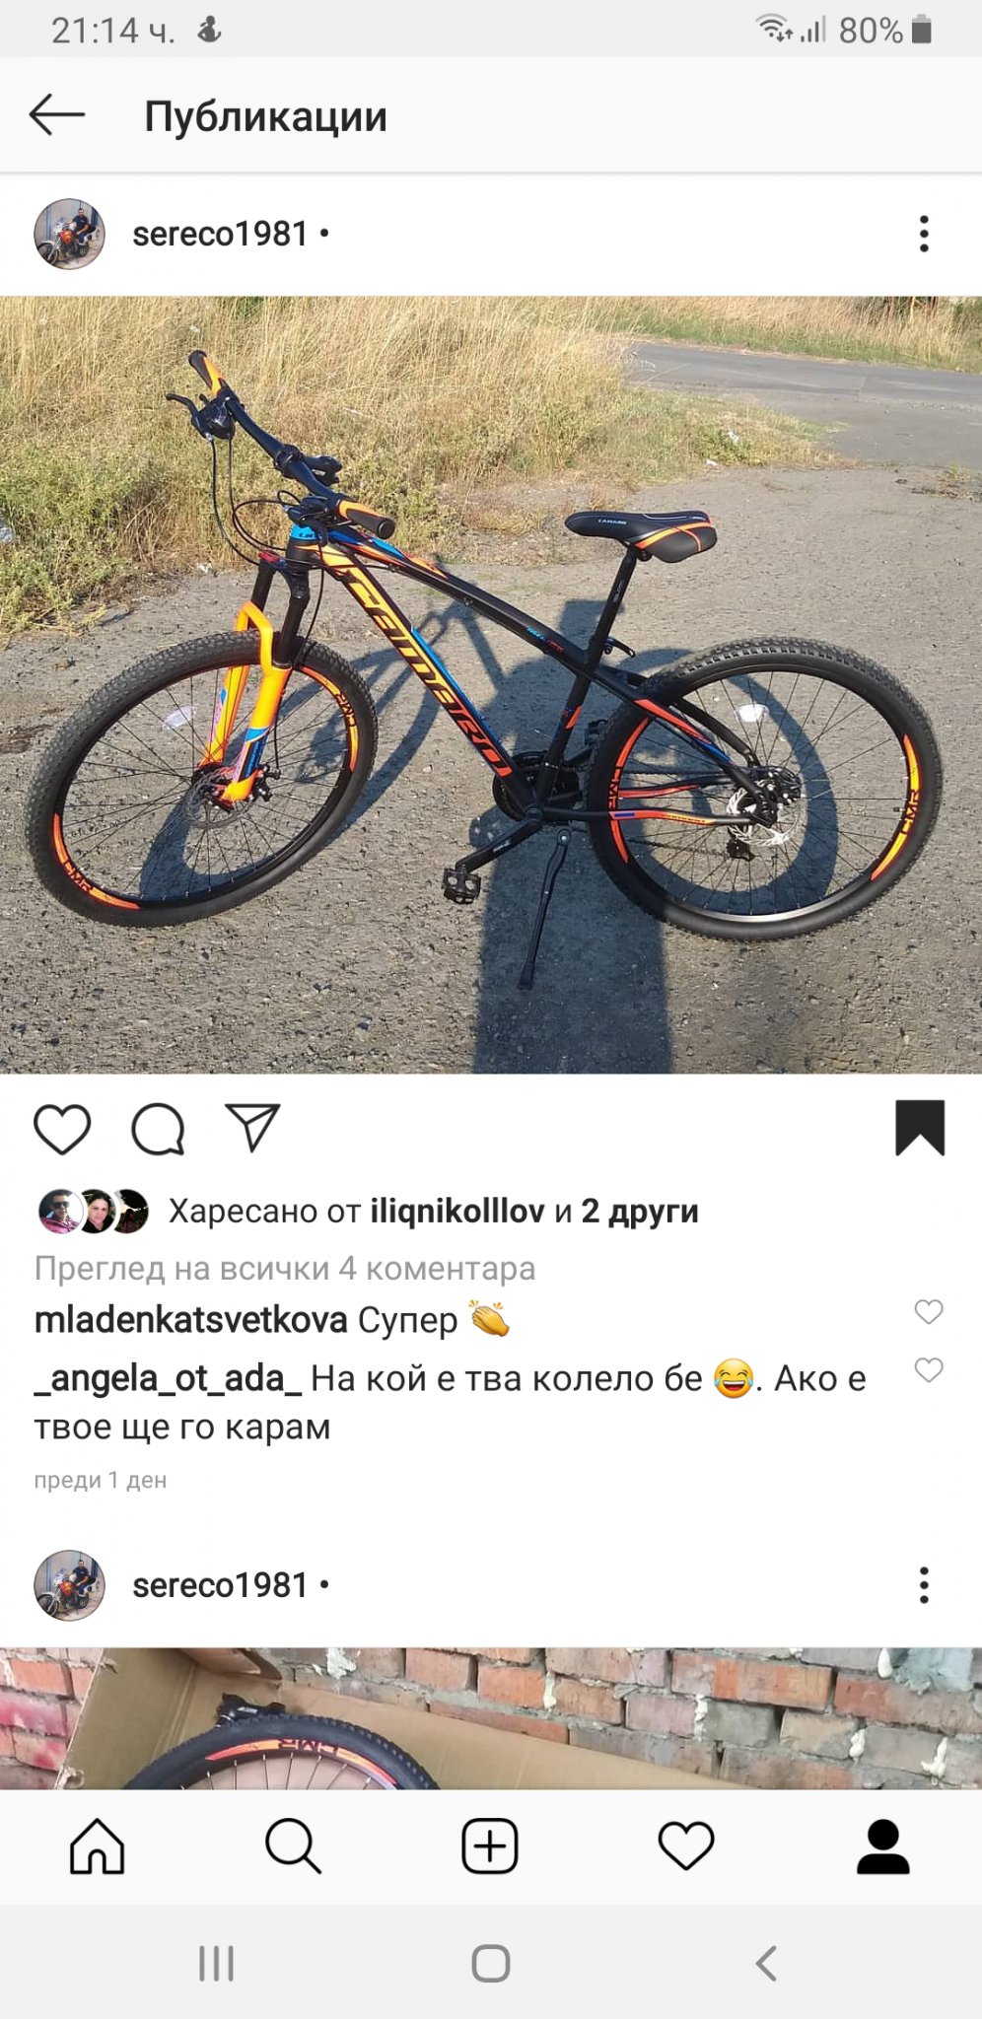
Task: Tap the Android recent apps button
Action: [216, 1963]
